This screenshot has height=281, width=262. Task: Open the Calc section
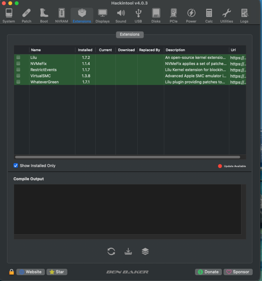point(209,16)
